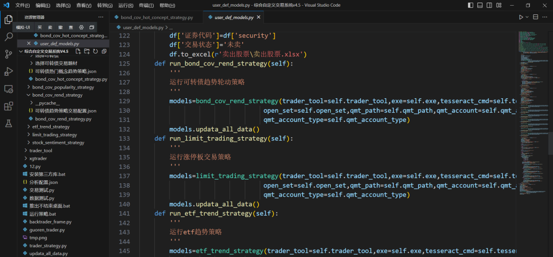Open customize layout menu
The width and height of the screenshot is (553, 257).
click(499, 5)
